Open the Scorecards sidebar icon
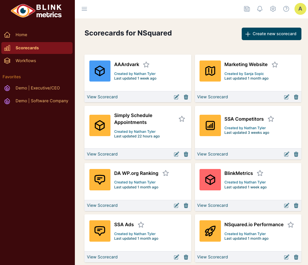 7,48
